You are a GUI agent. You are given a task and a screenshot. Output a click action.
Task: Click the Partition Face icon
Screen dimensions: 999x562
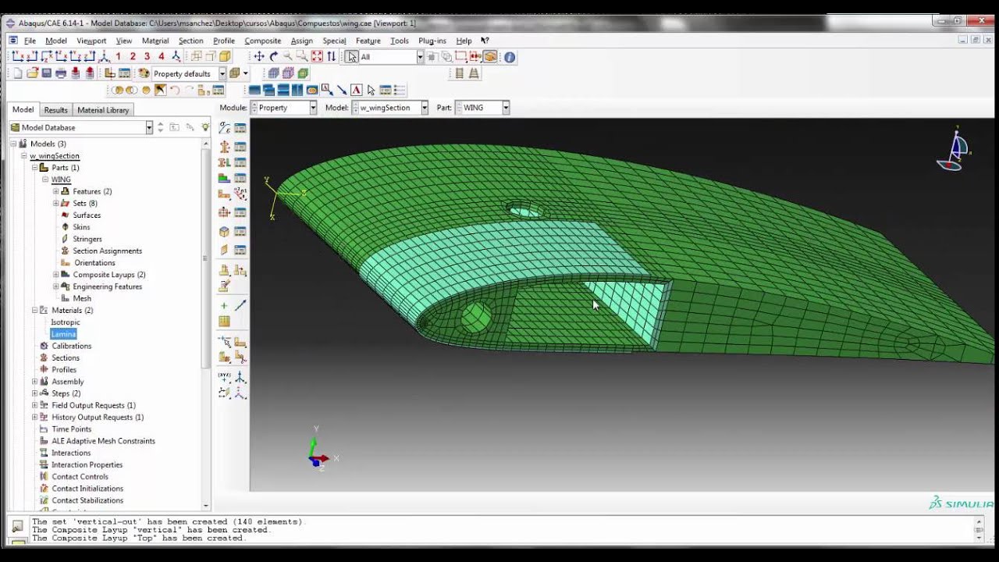click(x=240, y=341)
